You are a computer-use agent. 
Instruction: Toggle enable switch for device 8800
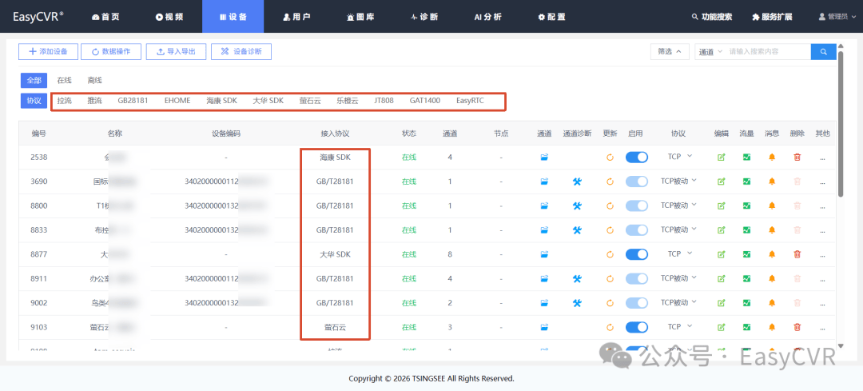point(637,205)
